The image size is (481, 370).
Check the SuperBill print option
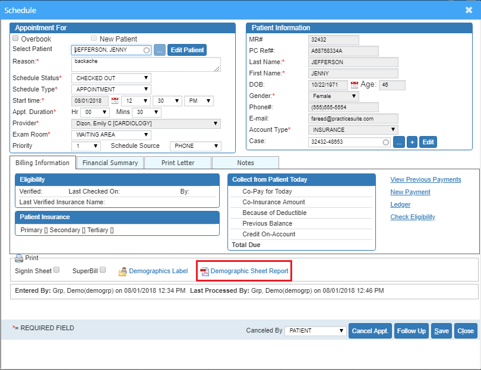[103, 270]
